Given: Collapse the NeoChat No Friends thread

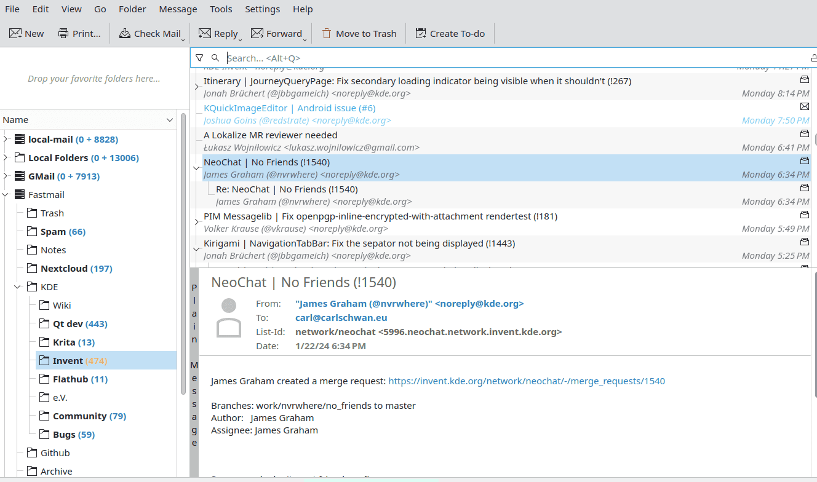Looking at the screenshot, I should [x=196, y=168].
